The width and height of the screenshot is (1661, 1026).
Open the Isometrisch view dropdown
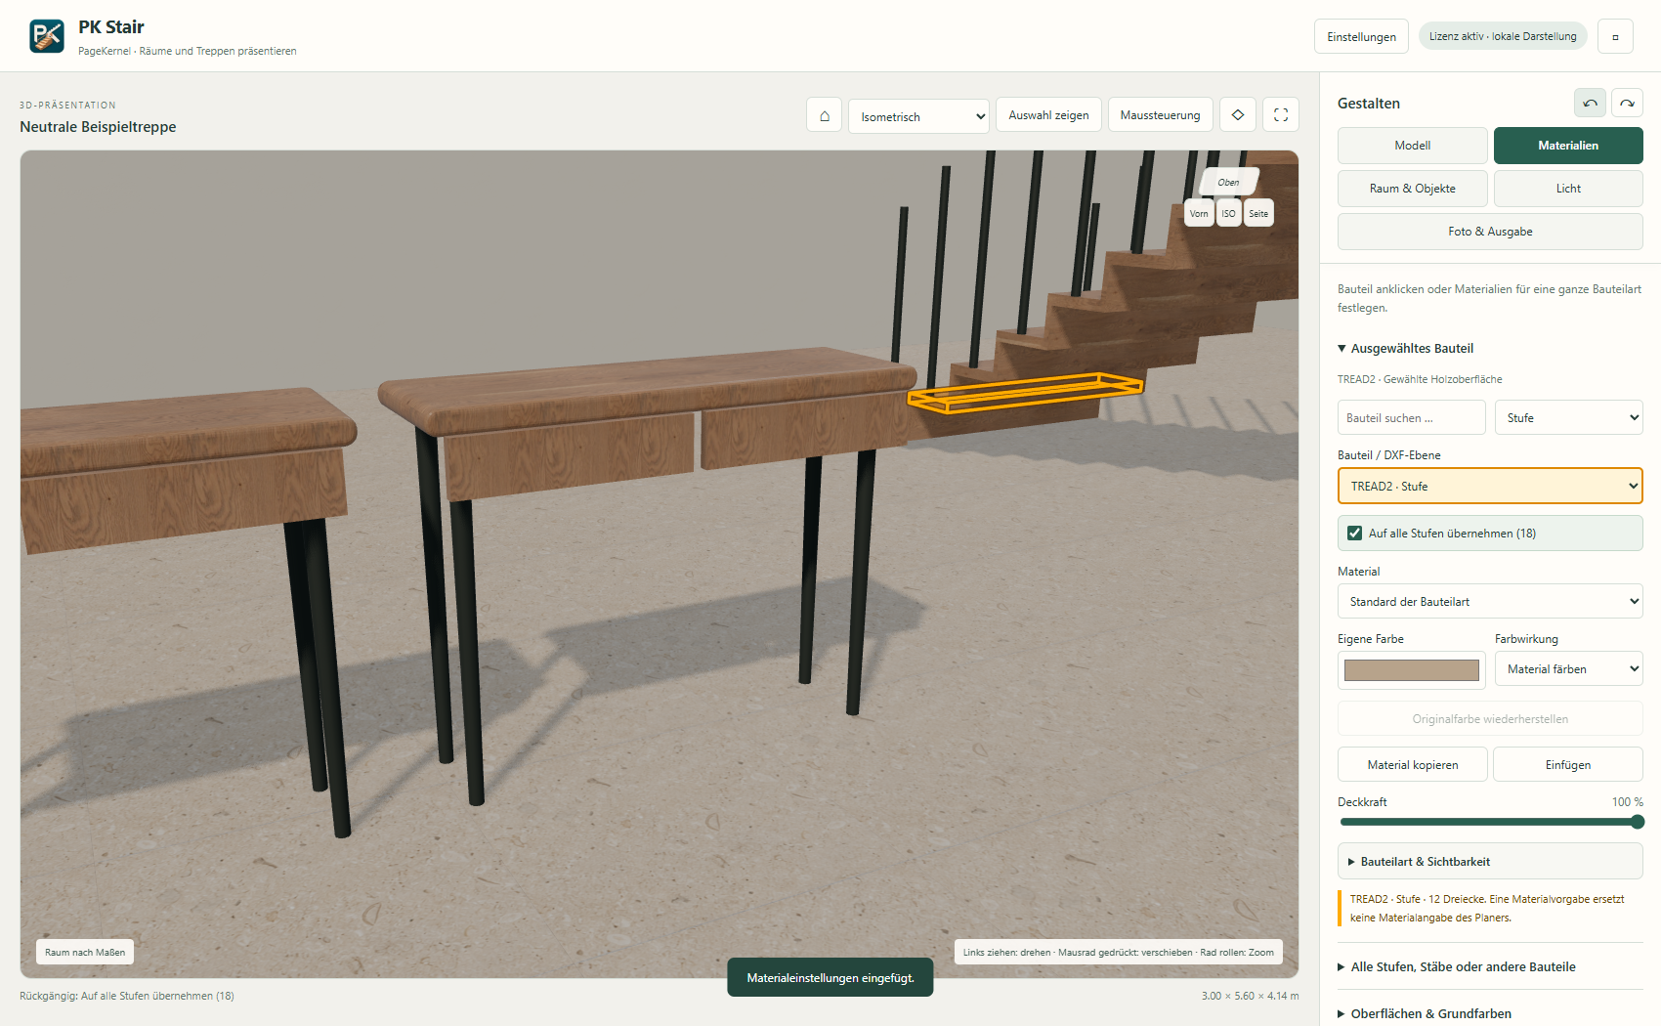pyautogui.click(x=918, y=115)
